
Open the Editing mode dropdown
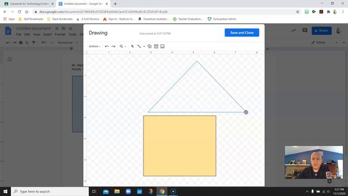point(324,42)
